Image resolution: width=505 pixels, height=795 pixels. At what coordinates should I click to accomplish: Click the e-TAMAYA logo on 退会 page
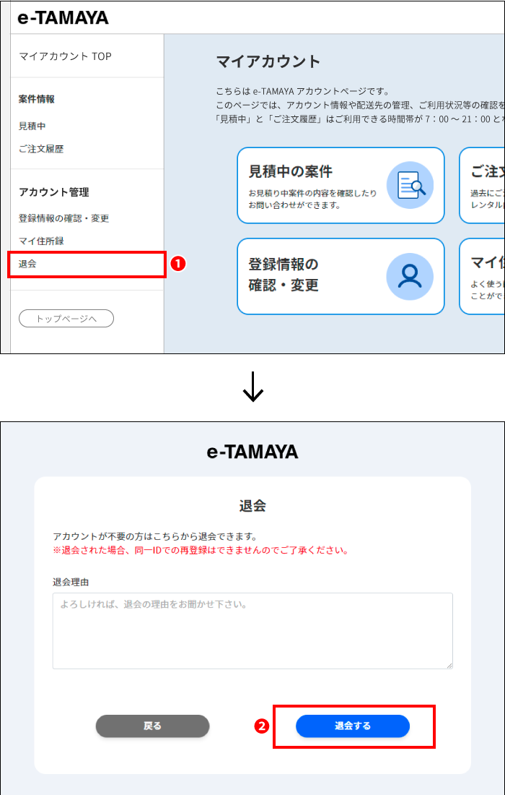252,451
